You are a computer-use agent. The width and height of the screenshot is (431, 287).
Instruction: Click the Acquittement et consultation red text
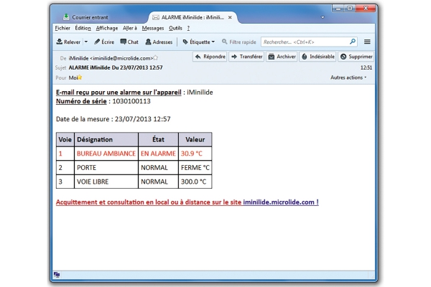click(x=149, y=202)
